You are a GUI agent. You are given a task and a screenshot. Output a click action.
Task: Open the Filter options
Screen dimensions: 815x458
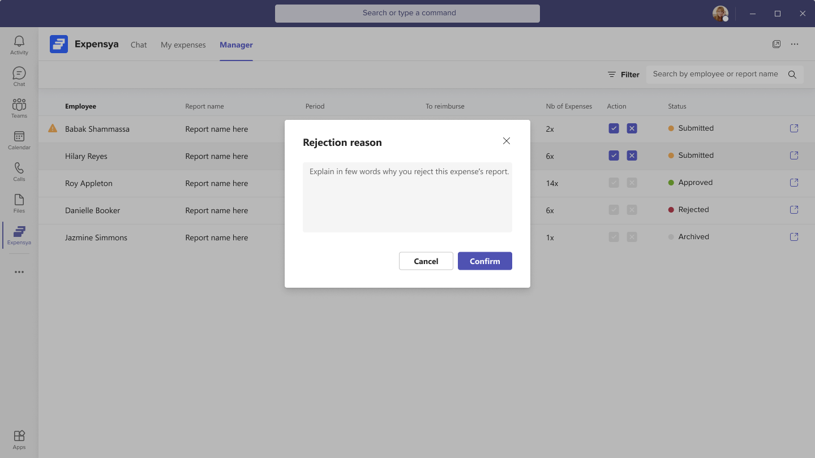tap(623, 75)
